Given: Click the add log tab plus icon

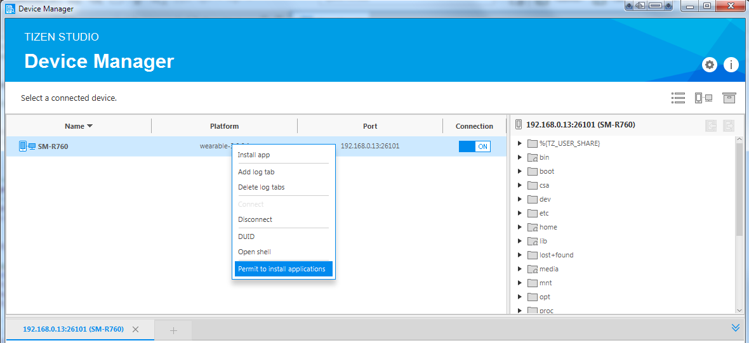Looking at the screenshot, I should click(x=173, y=330).
